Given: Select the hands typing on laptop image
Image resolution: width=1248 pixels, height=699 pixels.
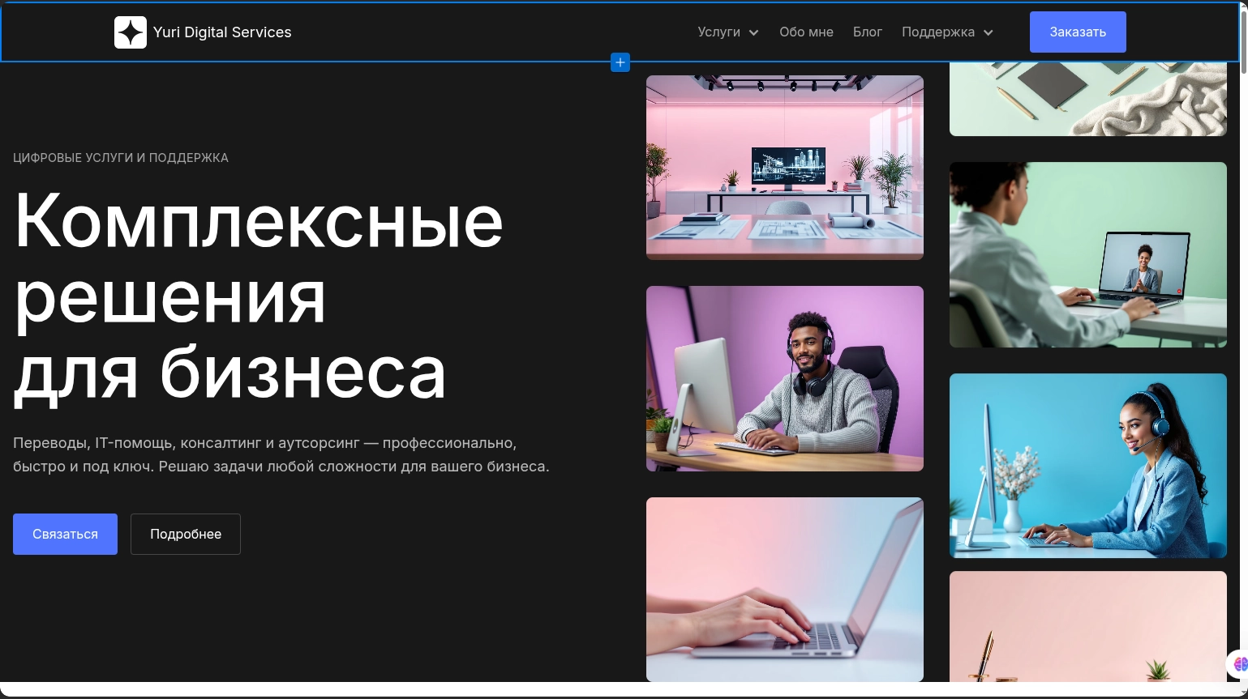Looking at the screenshot, I should tap(784, 589).
